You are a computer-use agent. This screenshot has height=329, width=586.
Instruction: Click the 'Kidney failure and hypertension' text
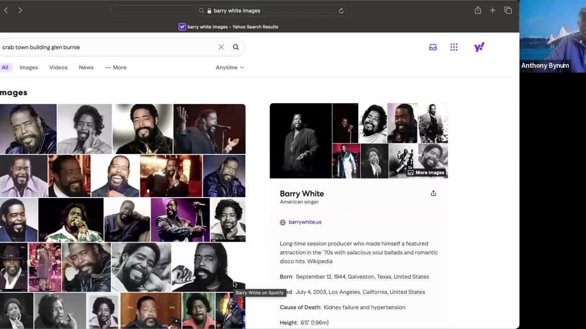point(364,308)
